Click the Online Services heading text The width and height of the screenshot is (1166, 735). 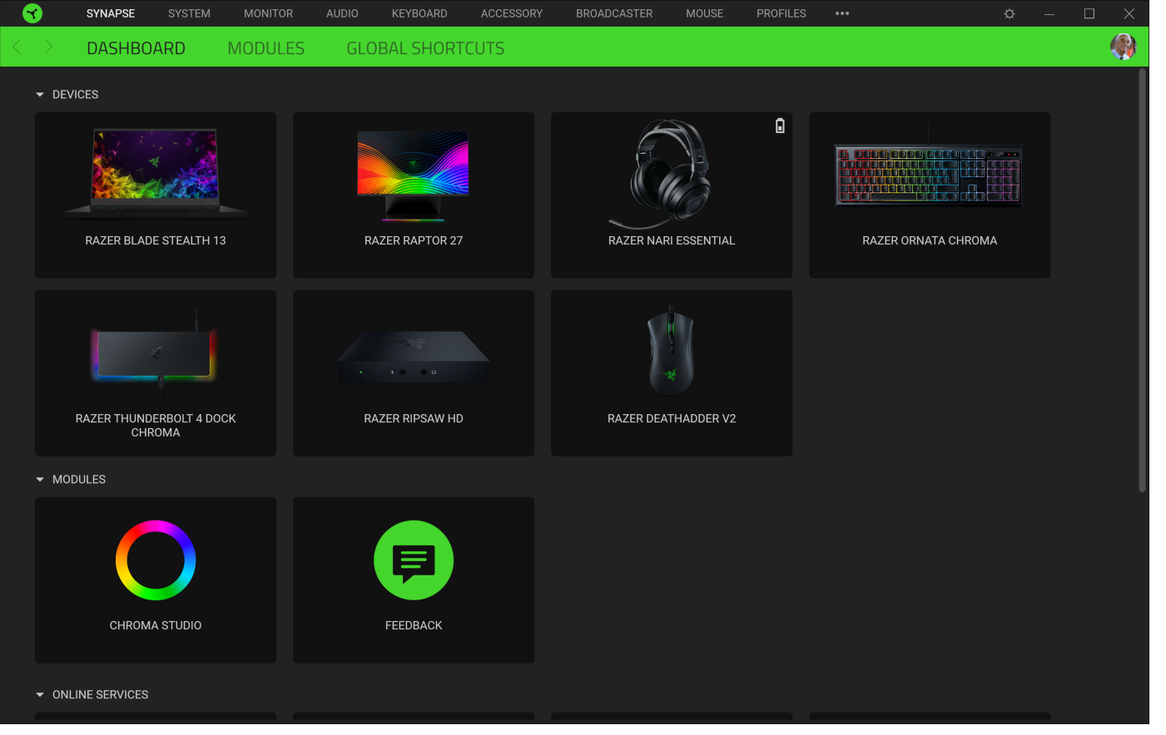[x=100, y=695]
